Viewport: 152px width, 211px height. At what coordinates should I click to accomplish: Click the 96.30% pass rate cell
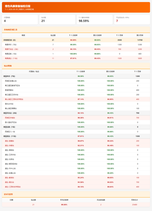(81, 118)
